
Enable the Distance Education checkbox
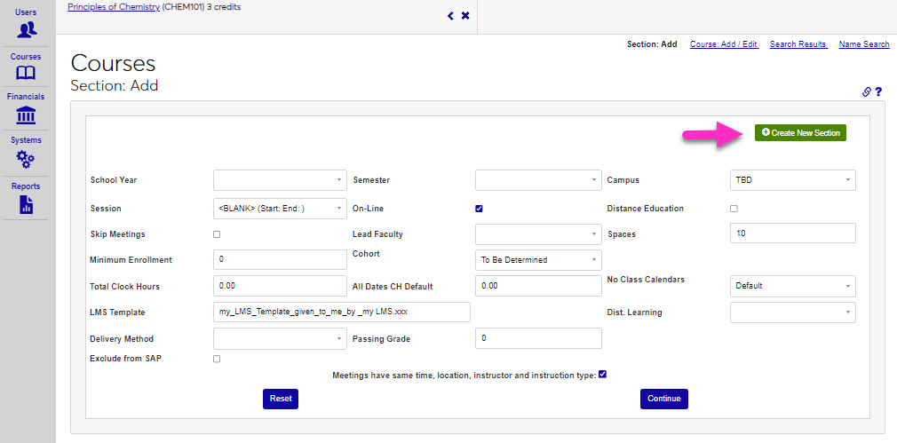click(734, 209)
